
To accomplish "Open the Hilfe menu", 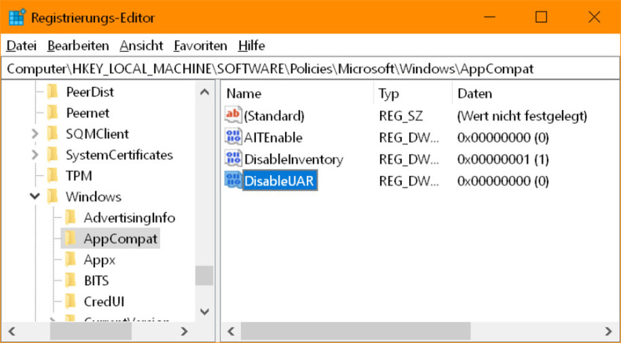I will point(252,46).
